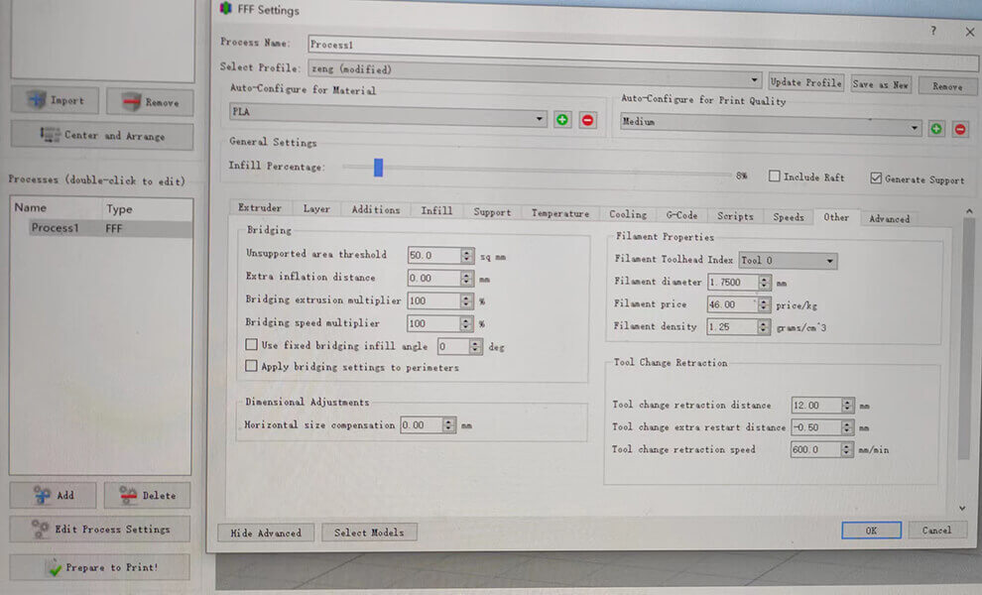This screenshot has width=982, height=595.
Task: Click Prepare to Print button
Action: [99, 568]
